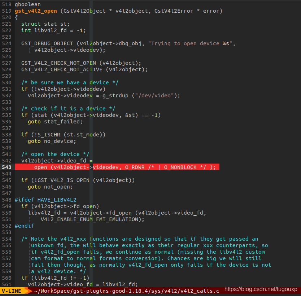Click line number 561
301x296 pixels.
pyautogui.click(x=7, y=284)
